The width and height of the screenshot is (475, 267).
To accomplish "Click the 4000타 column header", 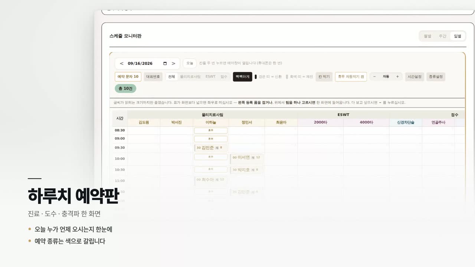I will [x=366, y=122].
